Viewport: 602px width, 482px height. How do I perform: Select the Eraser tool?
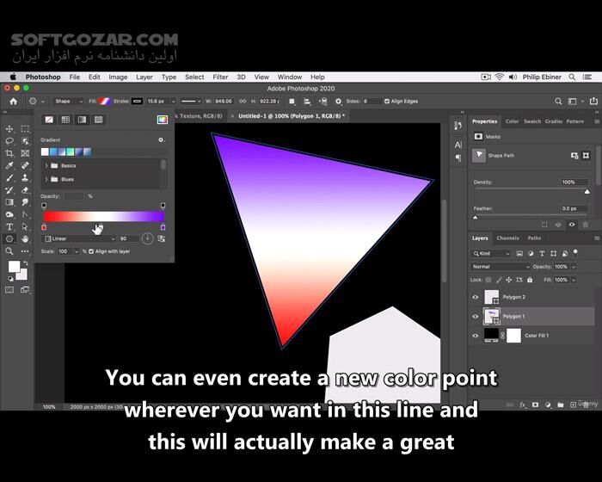click(25, 190)
